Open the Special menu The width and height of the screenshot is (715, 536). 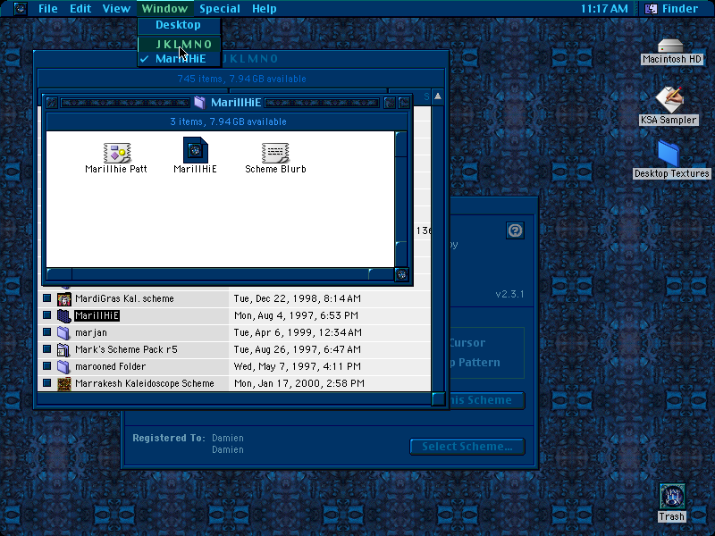tap(220, 9)
